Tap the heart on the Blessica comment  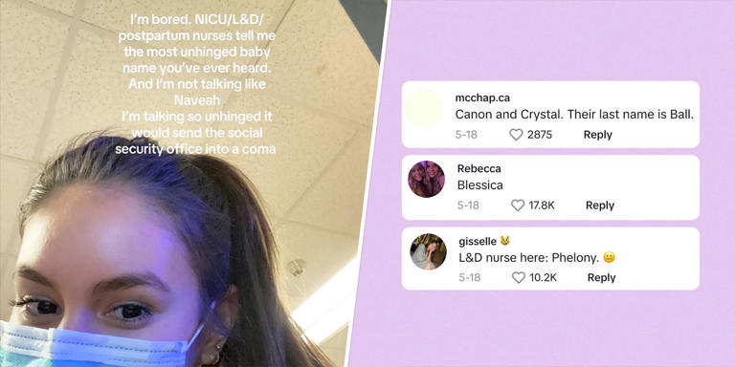518,205
